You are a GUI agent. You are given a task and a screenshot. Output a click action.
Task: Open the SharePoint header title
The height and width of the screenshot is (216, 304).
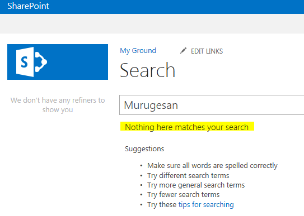pos(28,6)
